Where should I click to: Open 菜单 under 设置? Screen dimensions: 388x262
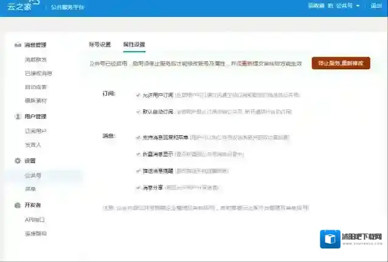(x=30, y=189)
